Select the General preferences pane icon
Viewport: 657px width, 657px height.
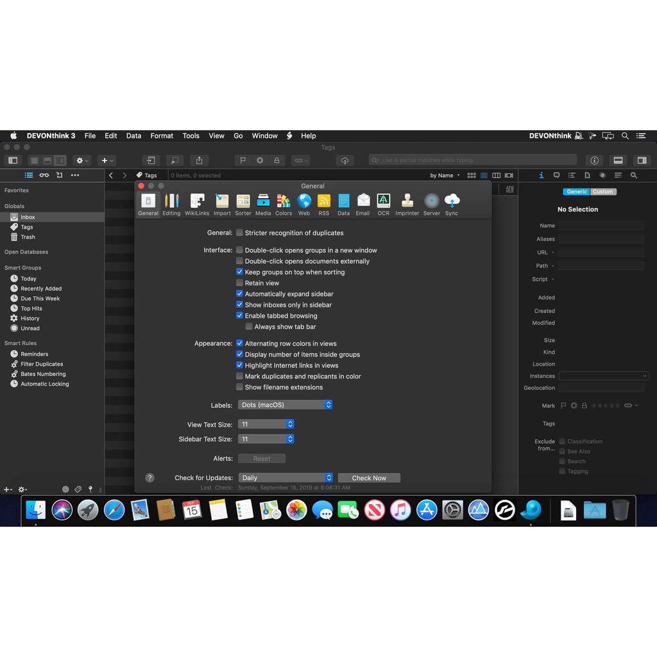(148, 205)
